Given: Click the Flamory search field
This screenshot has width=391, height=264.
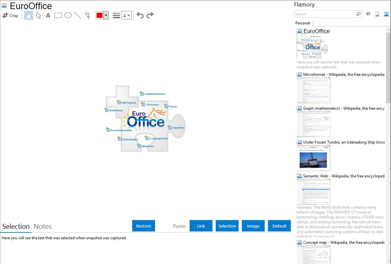Looking at the screenshot, I should [325, 14].
